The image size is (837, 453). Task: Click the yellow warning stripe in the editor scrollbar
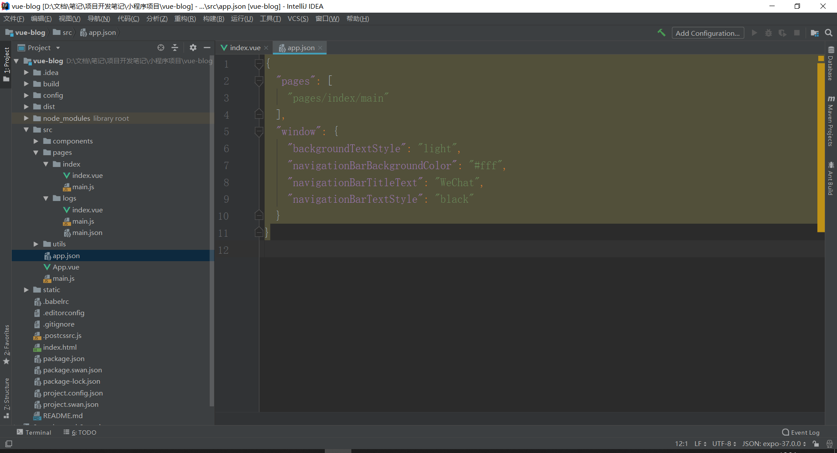coord(821,144)
